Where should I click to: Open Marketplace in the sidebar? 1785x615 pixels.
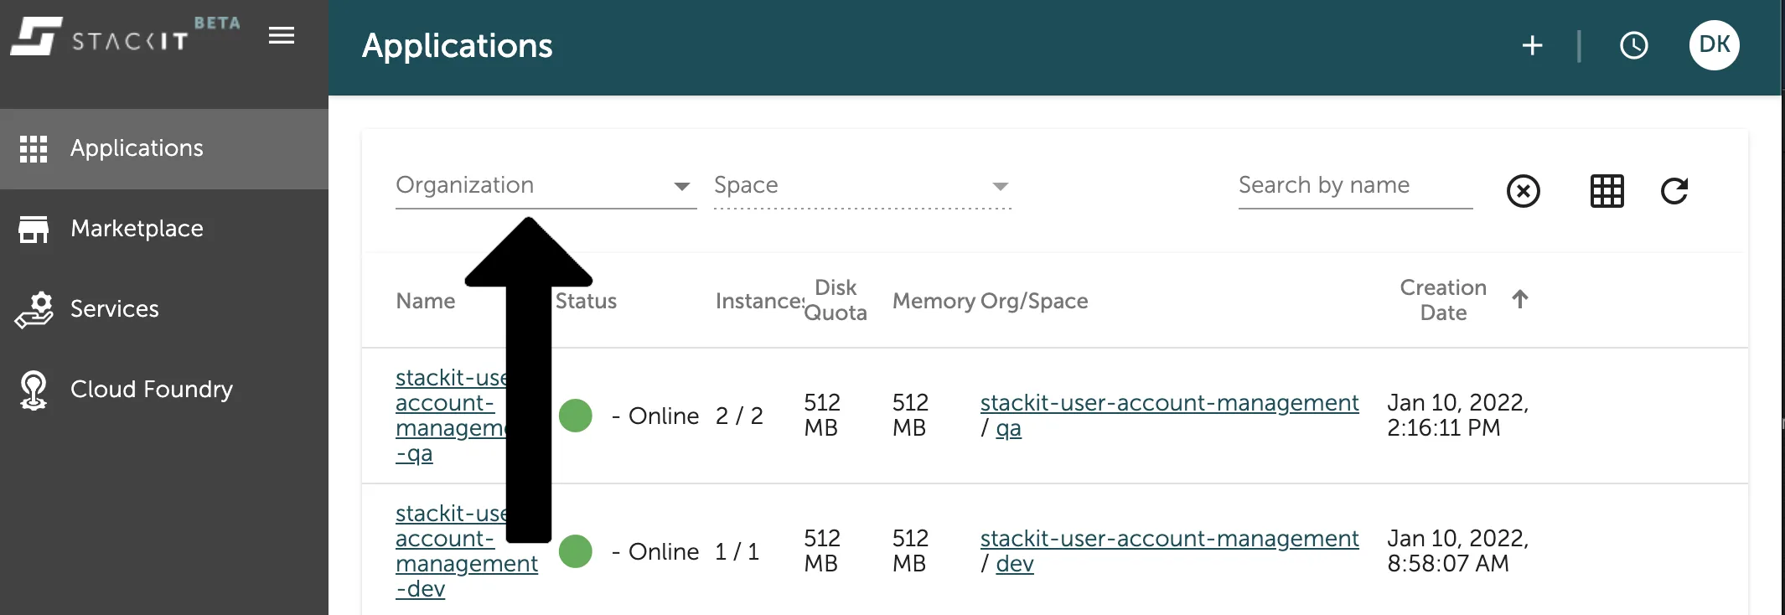coord(164,229)
